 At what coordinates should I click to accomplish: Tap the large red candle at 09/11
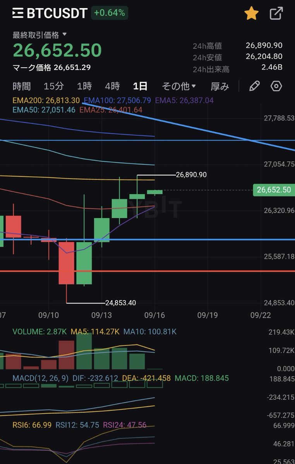pyautogui.click(x=66, y=263)
